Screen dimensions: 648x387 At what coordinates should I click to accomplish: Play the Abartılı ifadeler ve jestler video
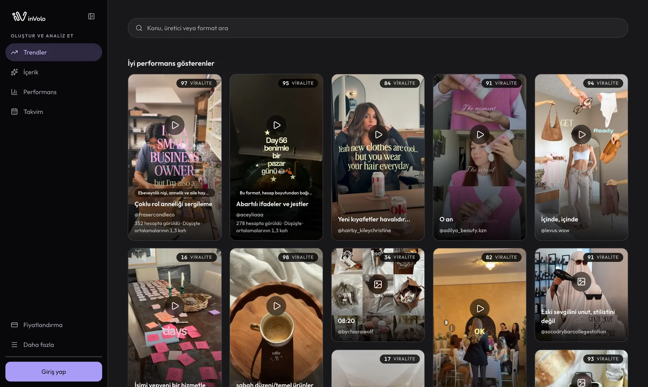(277, 125)
